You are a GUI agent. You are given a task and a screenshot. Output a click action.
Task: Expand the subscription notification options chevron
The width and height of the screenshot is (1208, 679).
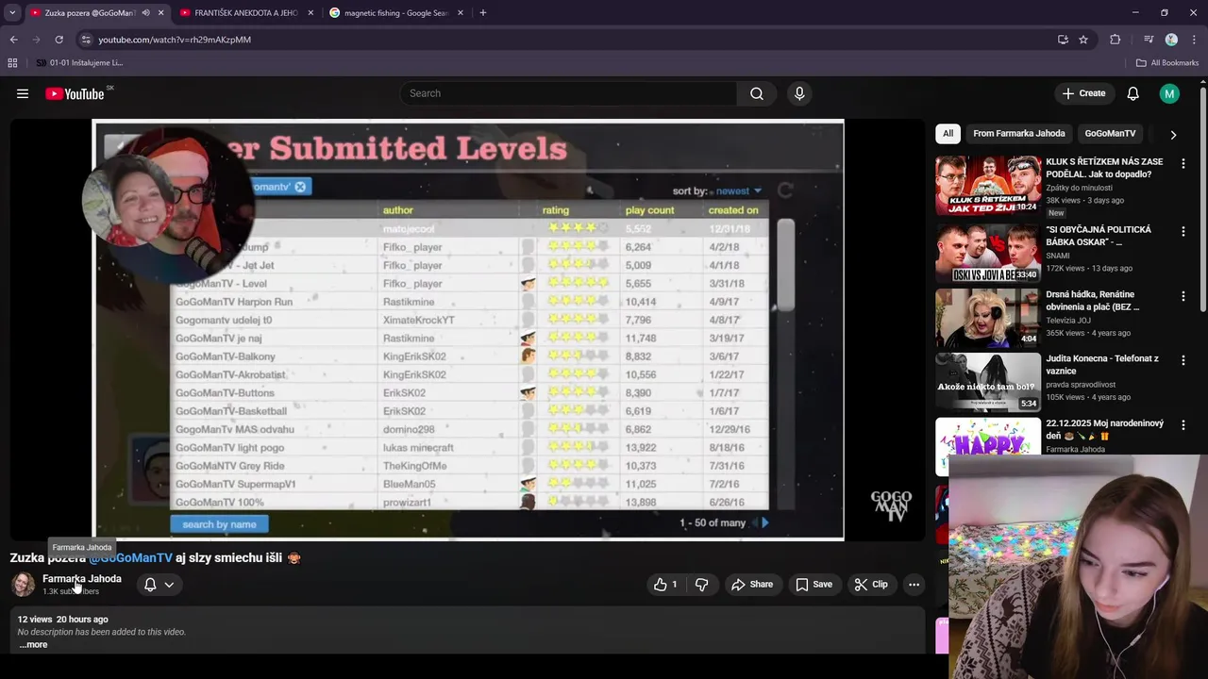(169, 585)
